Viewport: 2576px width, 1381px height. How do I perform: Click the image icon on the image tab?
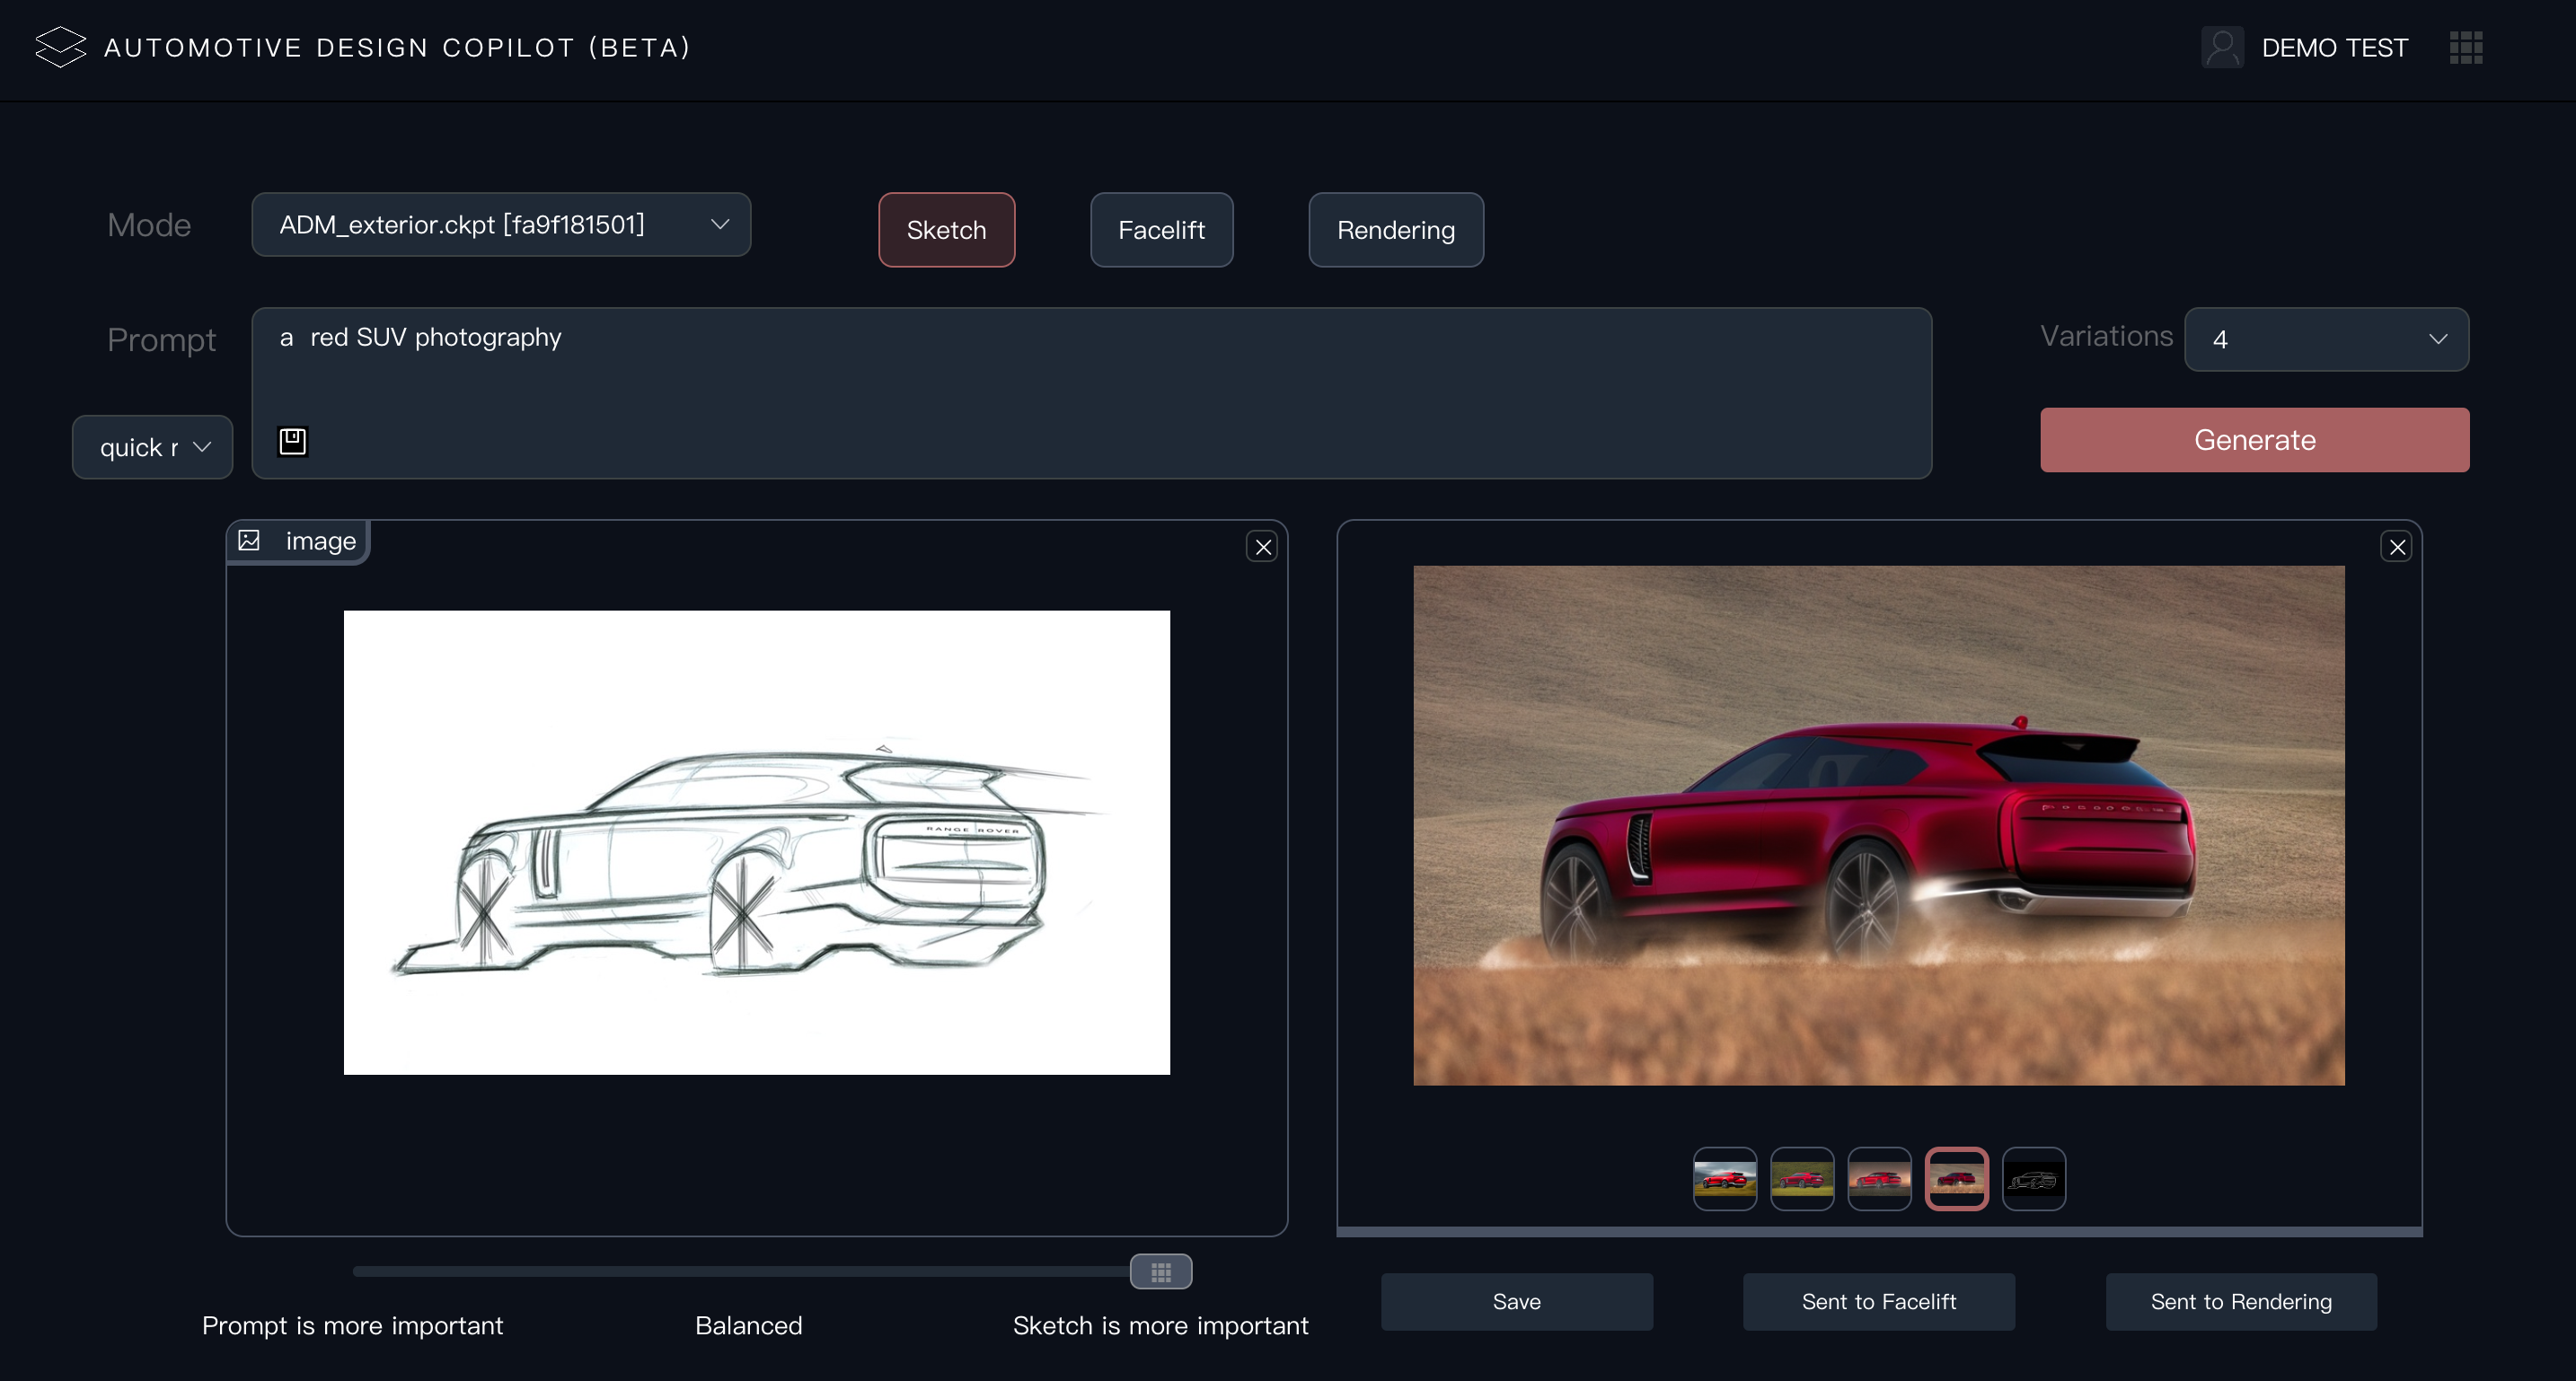249,540
